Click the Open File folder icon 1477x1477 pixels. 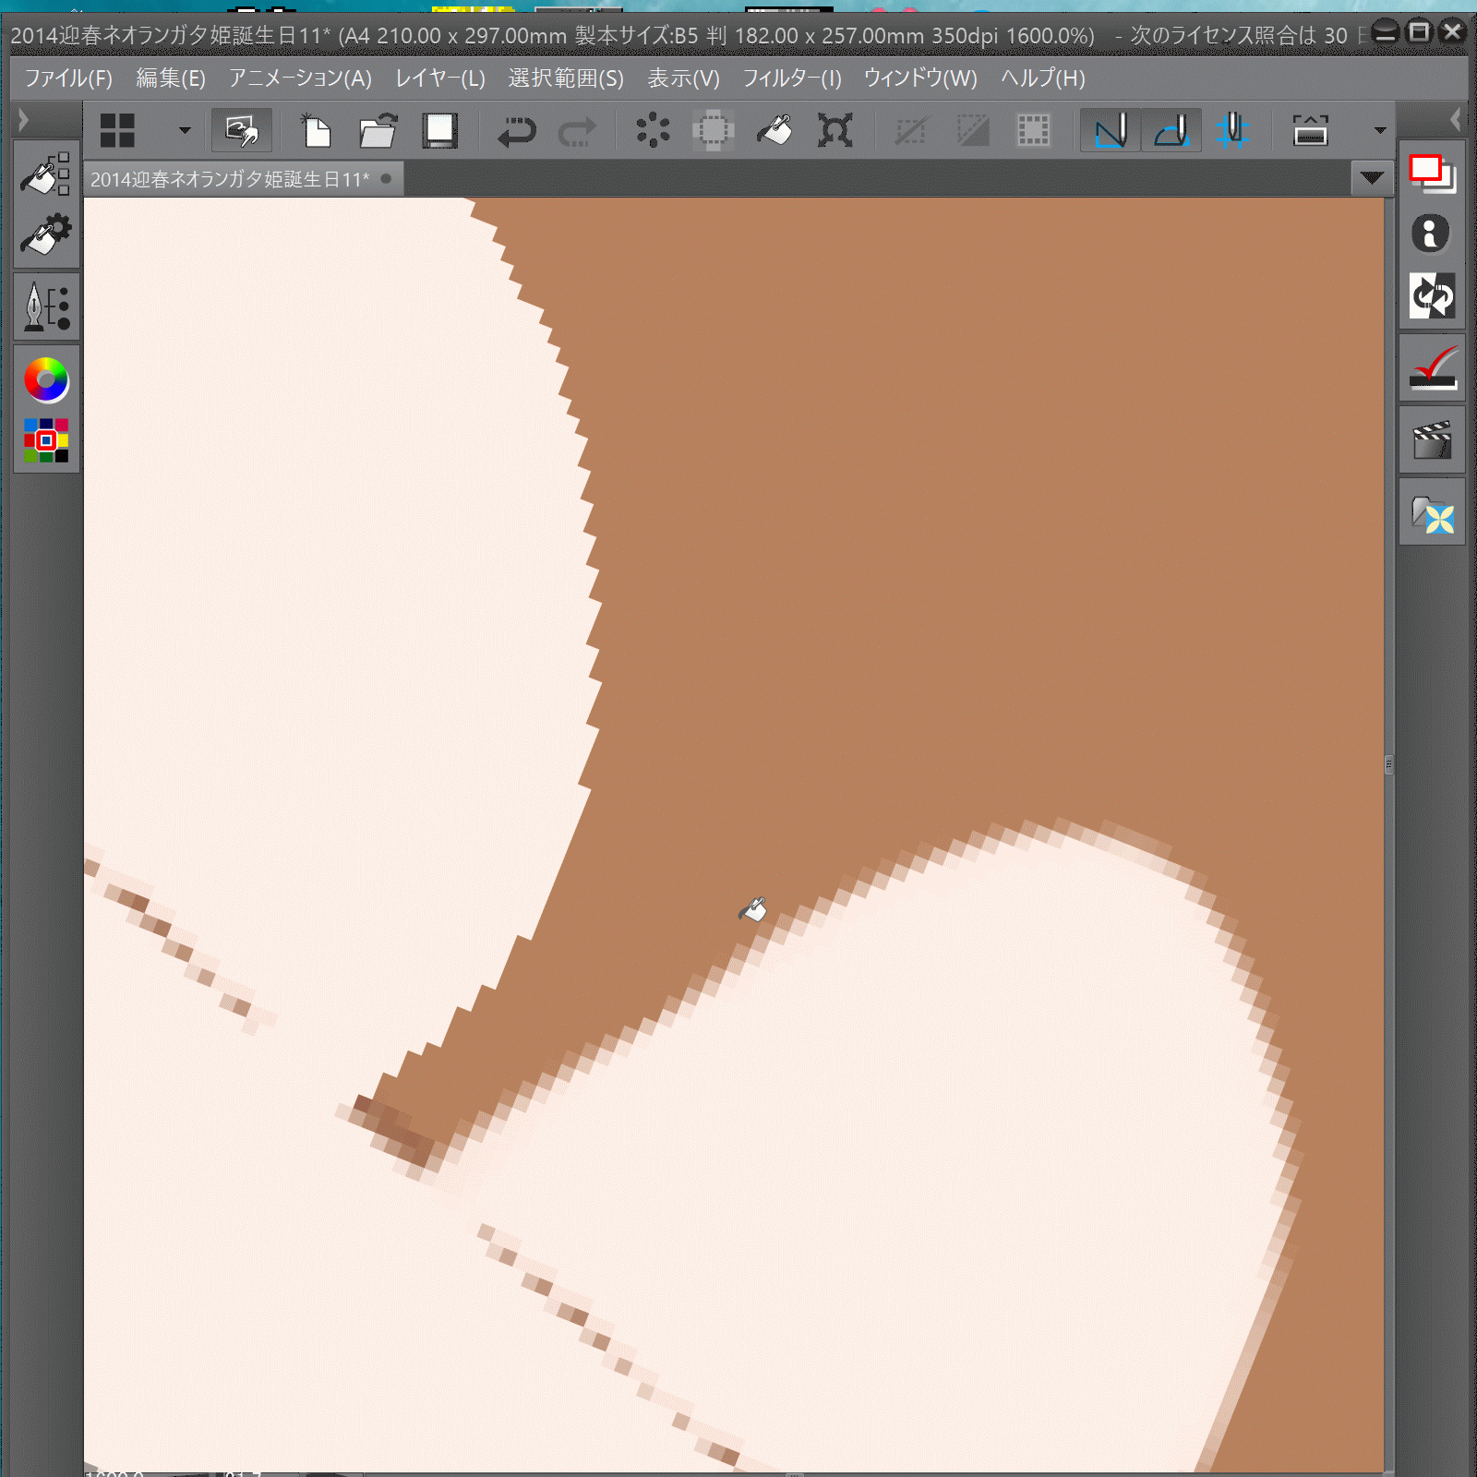(378, 131)
